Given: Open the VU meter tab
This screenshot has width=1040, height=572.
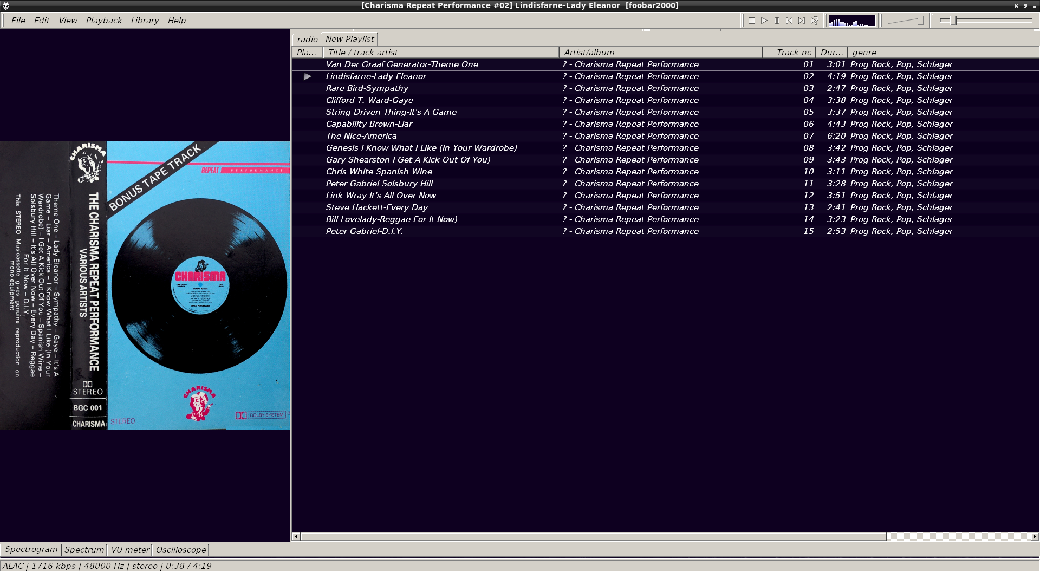Looking at the screenshot, I should (x=130, y=550).
